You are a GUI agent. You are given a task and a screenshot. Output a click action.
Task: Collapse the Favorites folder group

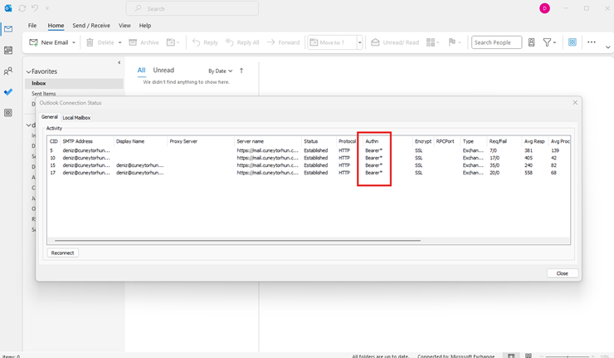(28, 72)
